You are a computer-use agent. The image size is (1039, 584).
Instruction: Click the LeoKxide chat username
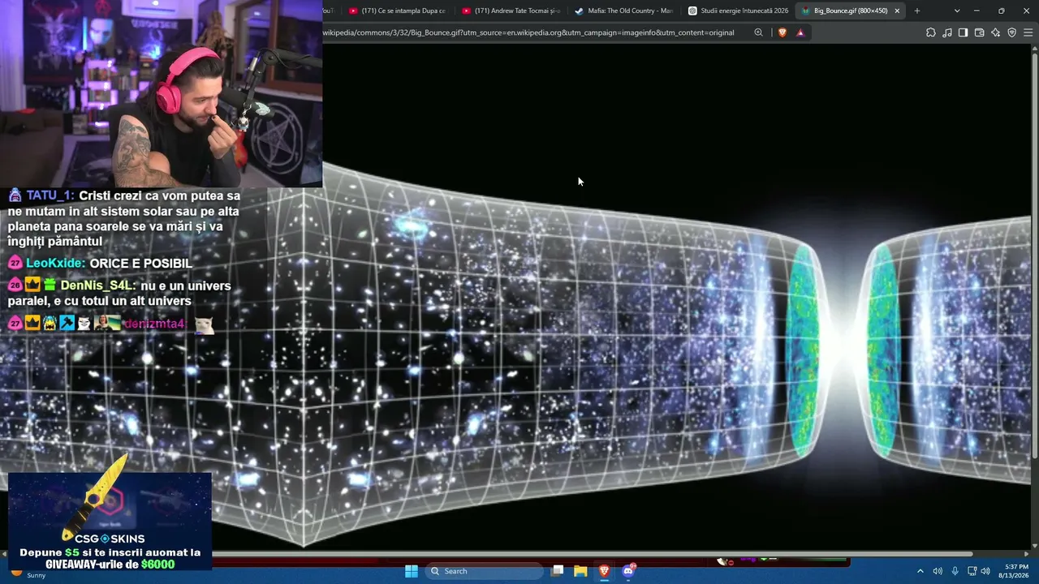click(x=55, y=264)
